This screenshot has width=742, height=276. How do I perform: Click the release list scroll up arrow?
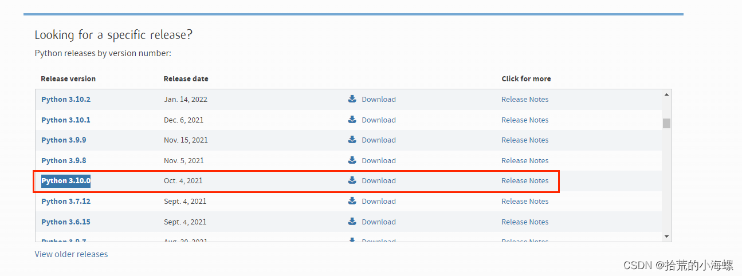coord(666,94)
